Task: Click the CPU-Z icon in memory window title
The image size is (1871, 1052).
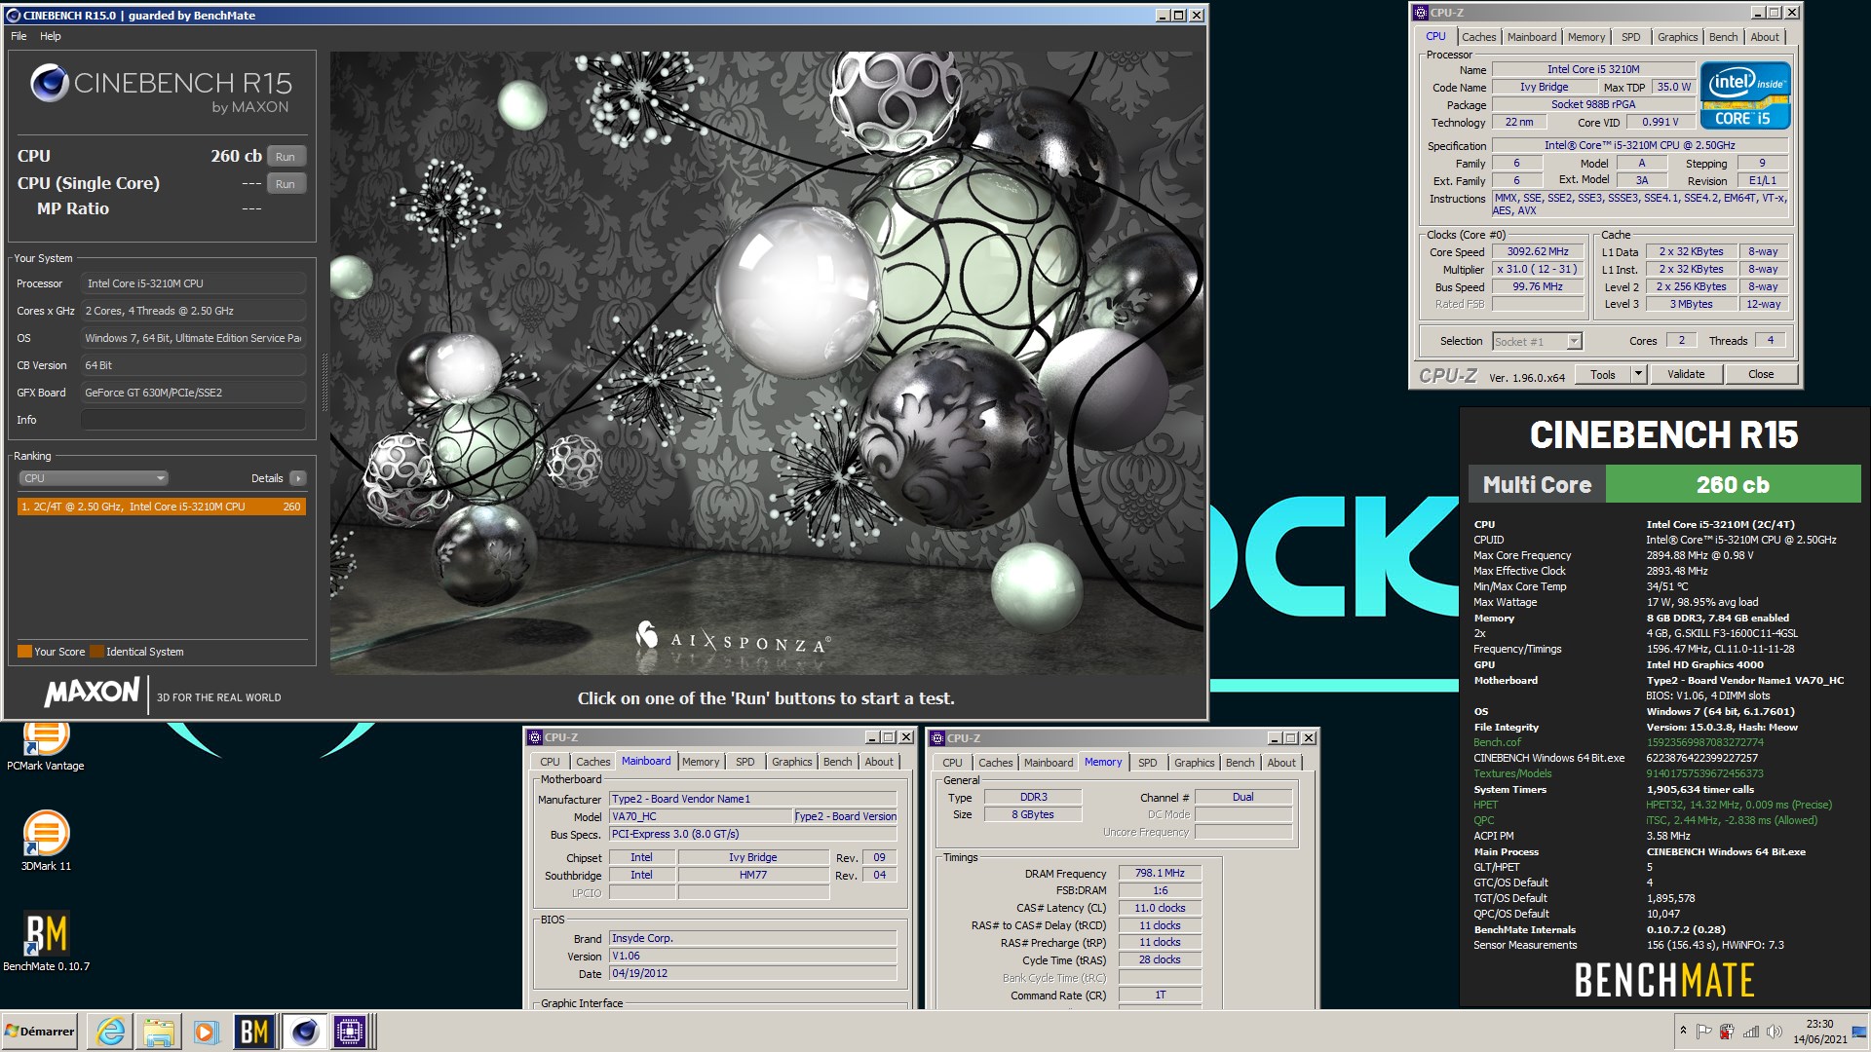Action: click(x=936, y=738)
